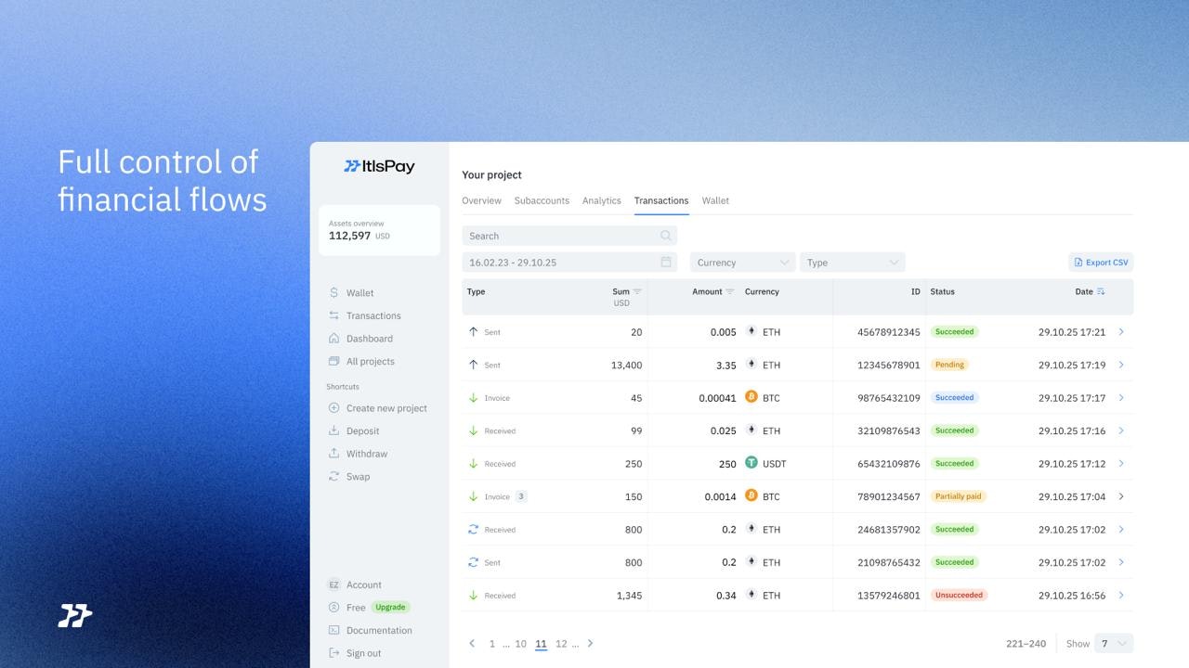Click the Deposit shortcut icon
This screenshot has height=668, width=1189.
click(334, 430)
